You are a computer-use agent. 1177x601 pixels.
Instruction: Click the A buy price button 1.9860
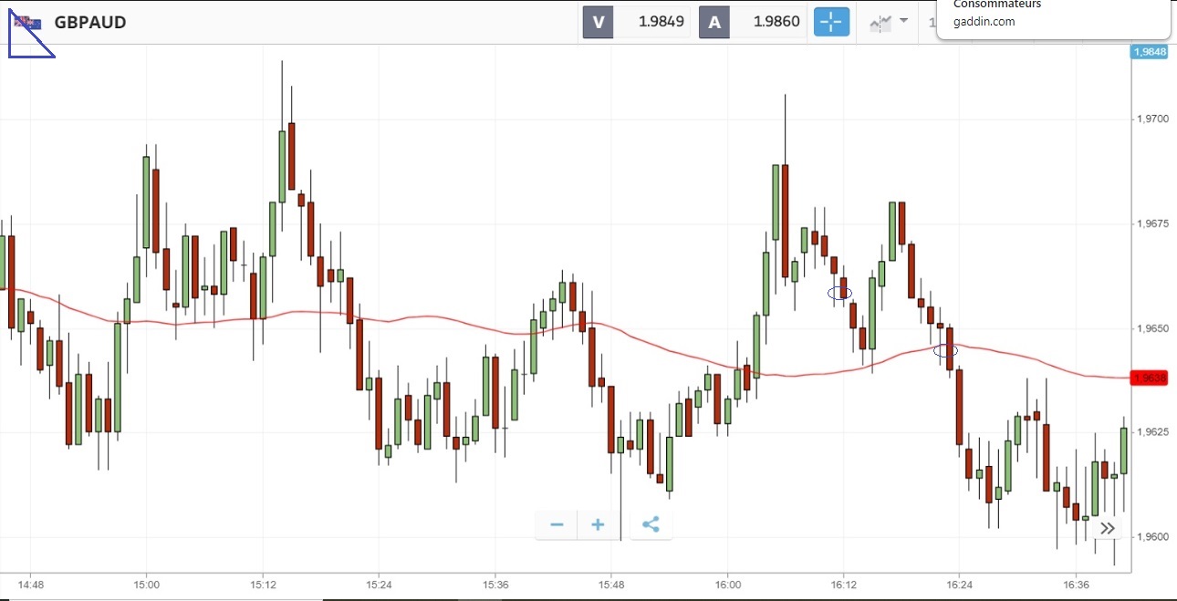tap(753, 23)
